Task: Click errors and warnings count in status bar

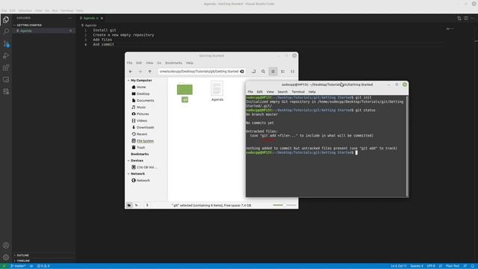Action: (x=43, y=266)
